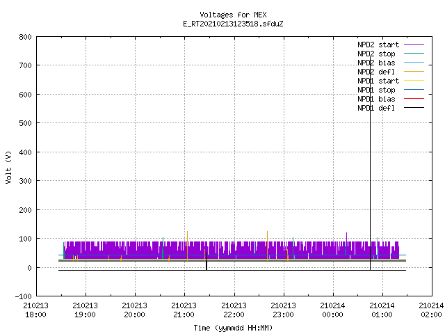Click the 'NPD1 start' legend label

coord(378,81)
